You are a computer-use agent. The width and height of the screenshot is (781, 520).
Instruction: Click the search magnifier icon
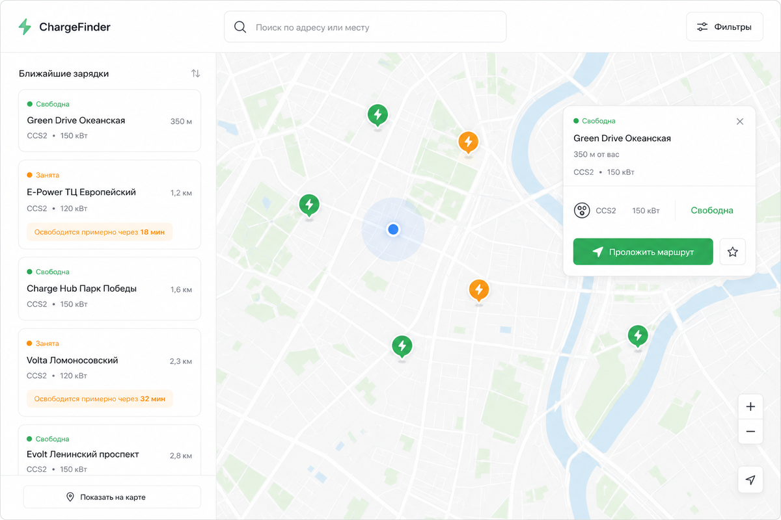240,27
